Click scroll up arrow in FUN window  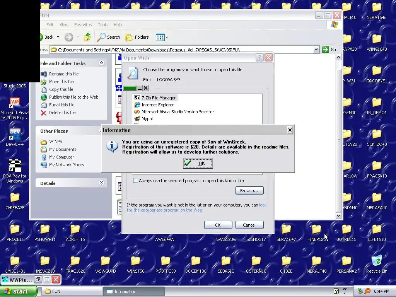[338, 57]
